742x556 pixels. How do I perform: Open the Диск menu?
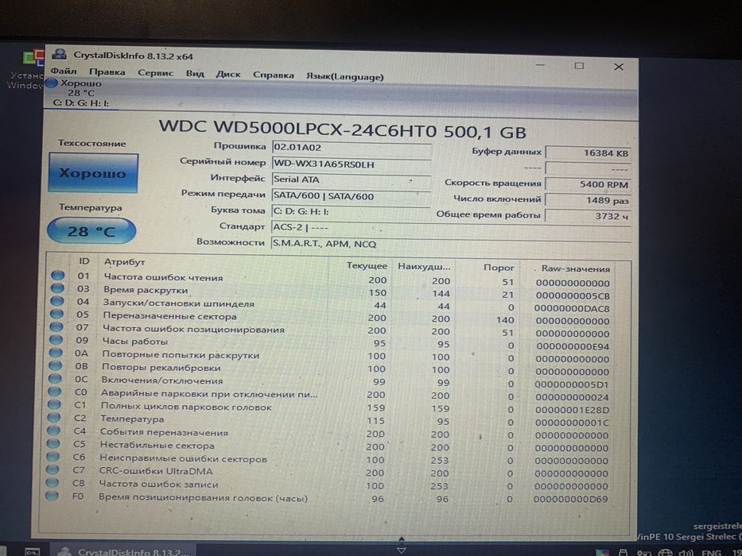228,74
